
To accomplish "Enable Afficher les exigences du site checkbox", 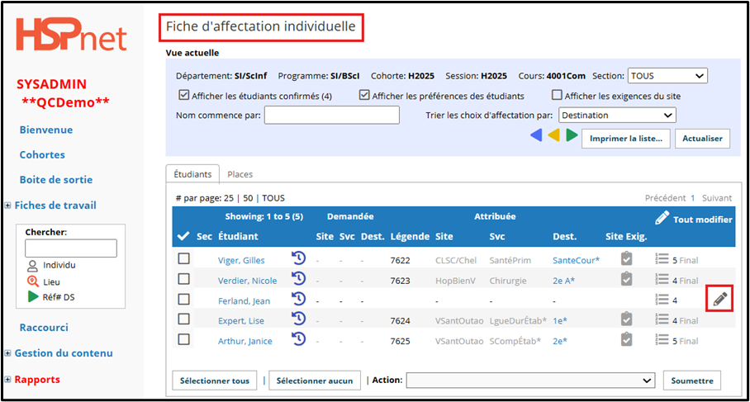I will coord(557,95).
